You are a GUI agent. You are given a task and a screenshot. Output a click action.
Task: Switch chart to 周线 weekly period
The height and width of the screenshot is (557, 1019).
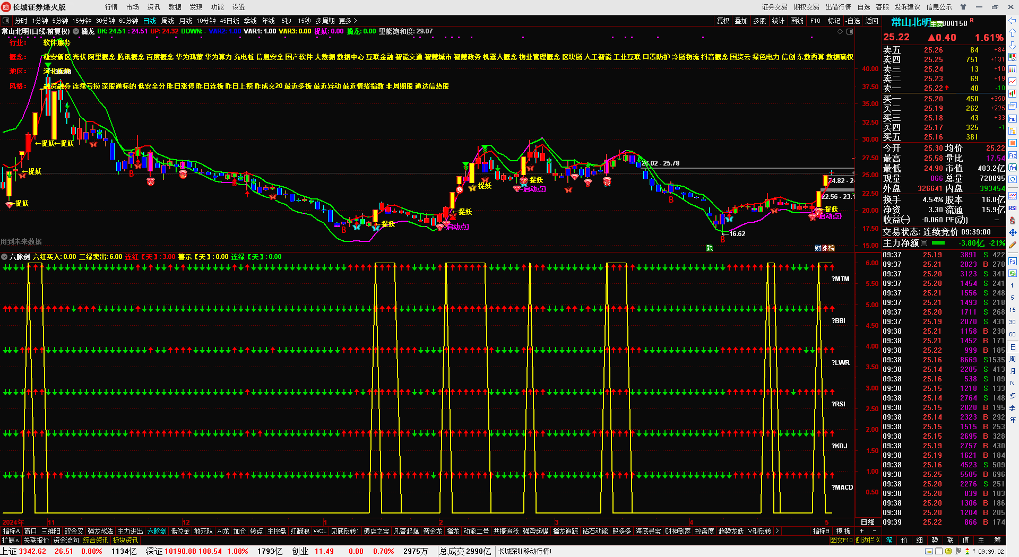point(168,21)
